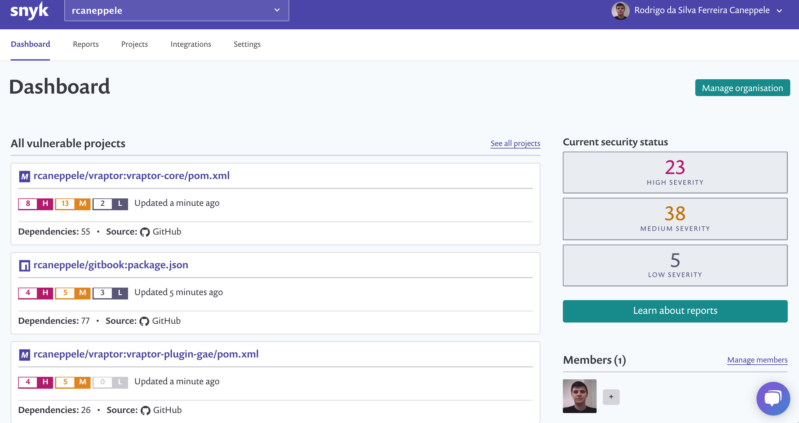Open rcaneppele/gitbook:package.json project
Viewport: 799px width, 423px height.
pyautogui.click(x=111, y=265)
